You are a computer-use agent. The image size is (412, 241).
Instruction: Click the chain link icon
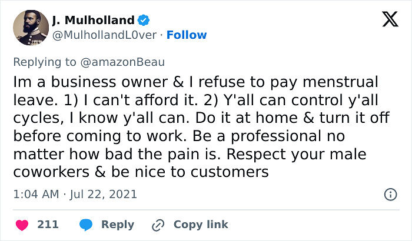[x=158, y=225]
